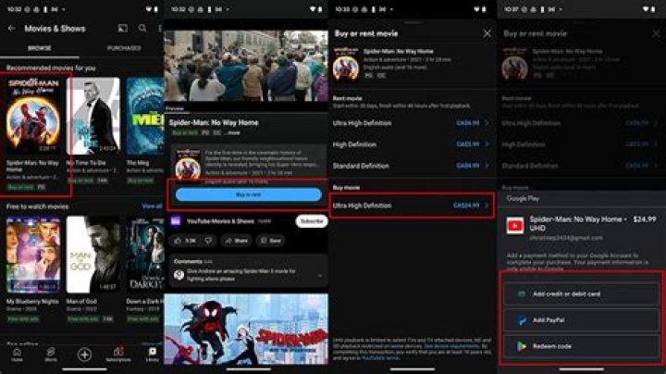
Task: Open the cast icon in Movies & Shows header
Action: click(122, 28)
